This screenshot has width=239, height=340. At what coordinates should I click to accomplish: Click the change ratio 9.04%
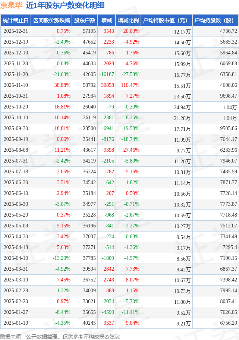point(133,323)
